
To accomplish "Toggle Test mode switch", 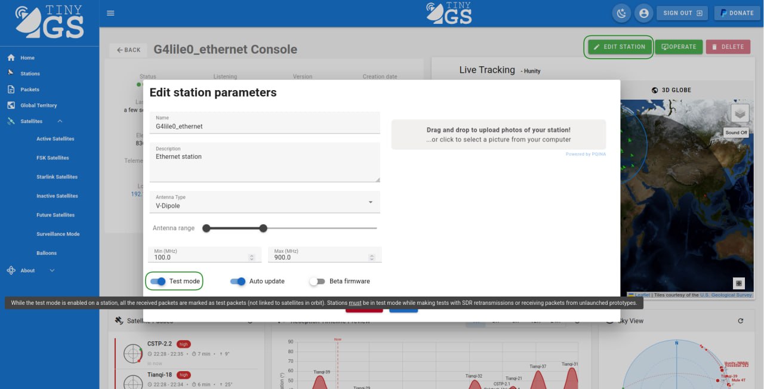I will coord(158,281).
